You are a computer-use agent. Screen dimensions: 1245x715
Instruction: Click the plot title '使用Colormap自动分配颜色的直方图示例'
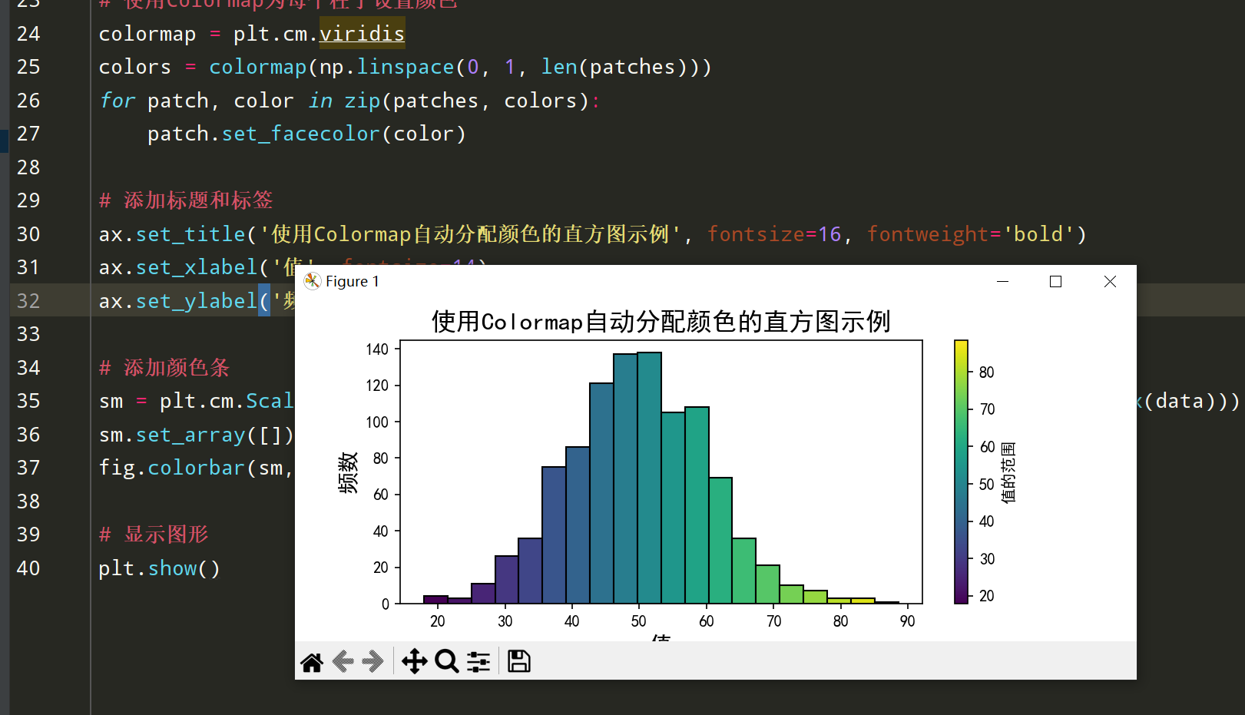click(x=661, y=321)
